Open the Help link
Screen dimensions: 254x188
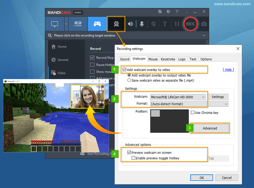(228, 70)
